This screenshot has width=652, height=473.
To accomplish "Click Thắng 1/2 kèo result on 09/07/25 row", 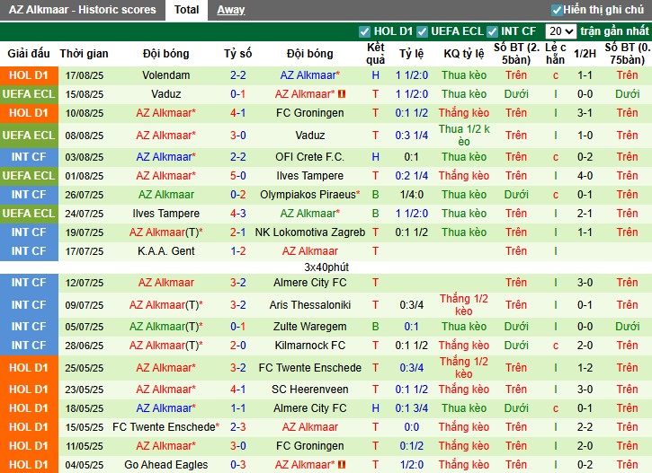I will [x=464, y=305].
